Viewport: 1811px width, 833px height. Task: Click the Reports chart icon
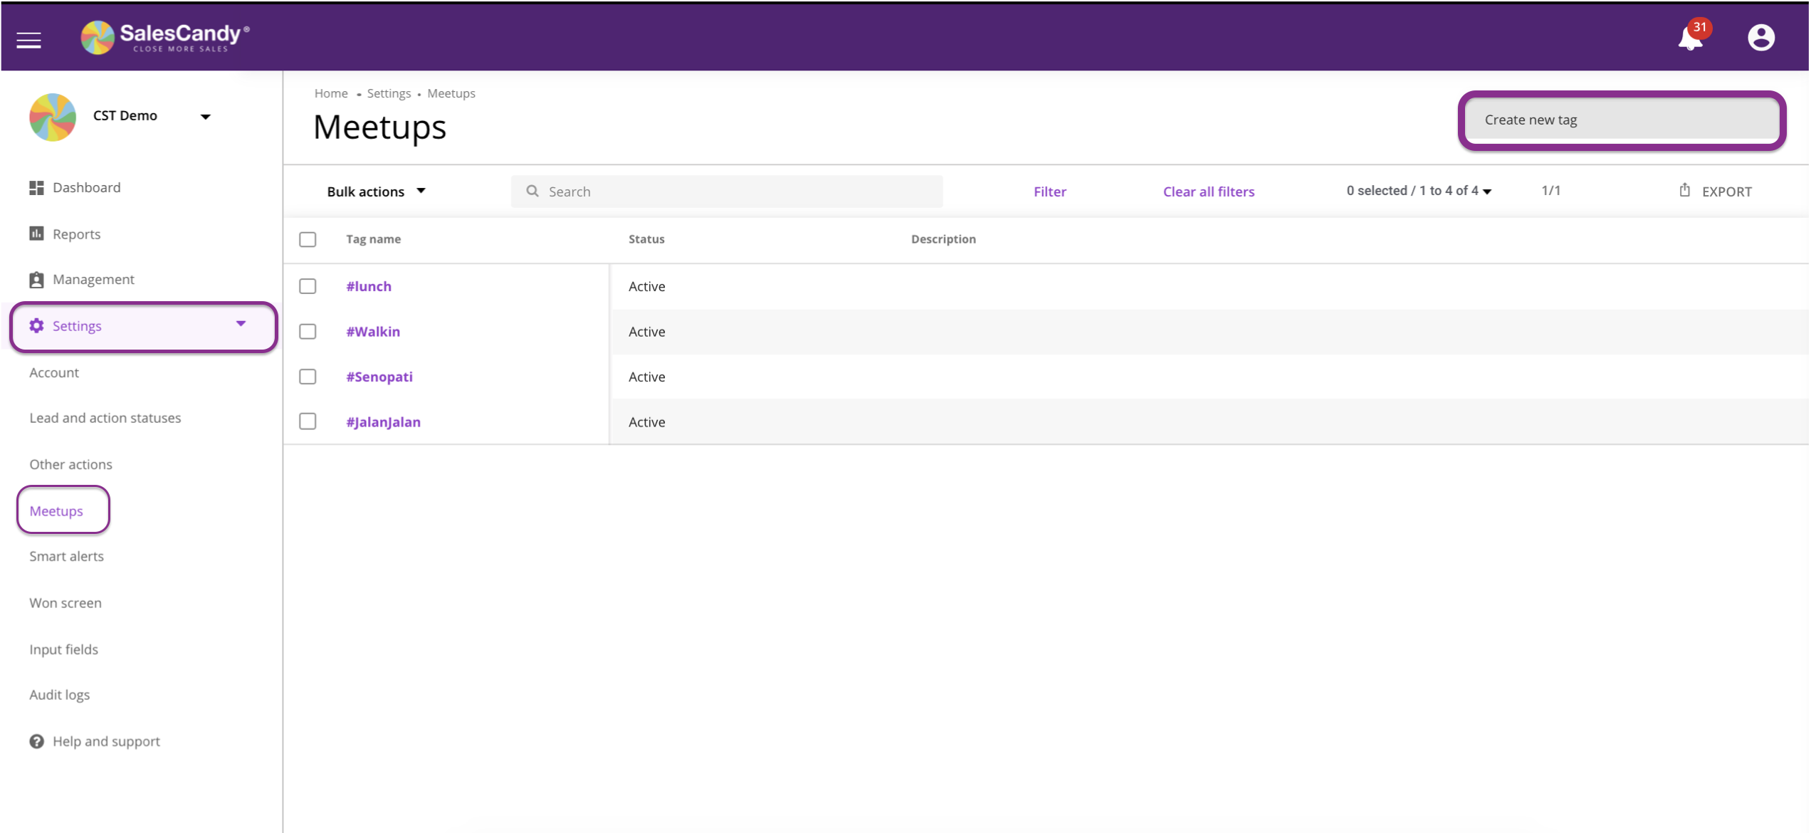[36, 234]
